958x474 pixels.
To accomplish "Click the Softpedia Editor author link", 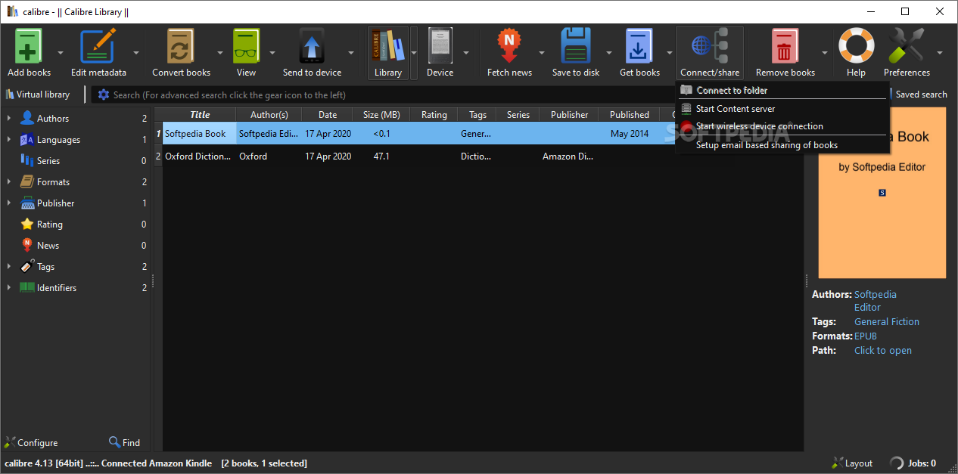I will [875, 301].
